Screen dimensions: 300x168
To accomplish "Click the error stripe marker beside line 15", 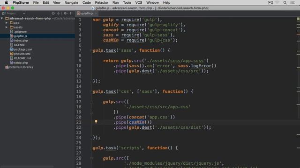I will [x=298, y=91].
